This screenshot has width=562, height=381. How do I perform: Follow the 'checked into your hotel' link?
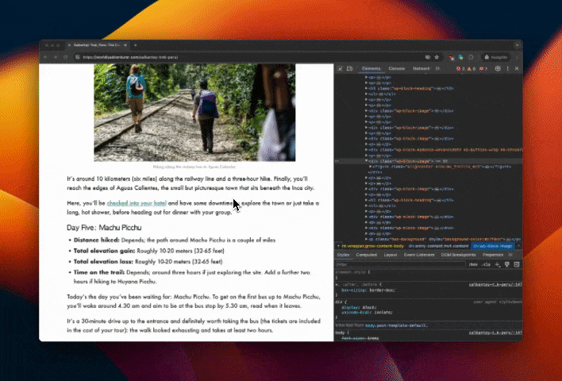[137, 203]
